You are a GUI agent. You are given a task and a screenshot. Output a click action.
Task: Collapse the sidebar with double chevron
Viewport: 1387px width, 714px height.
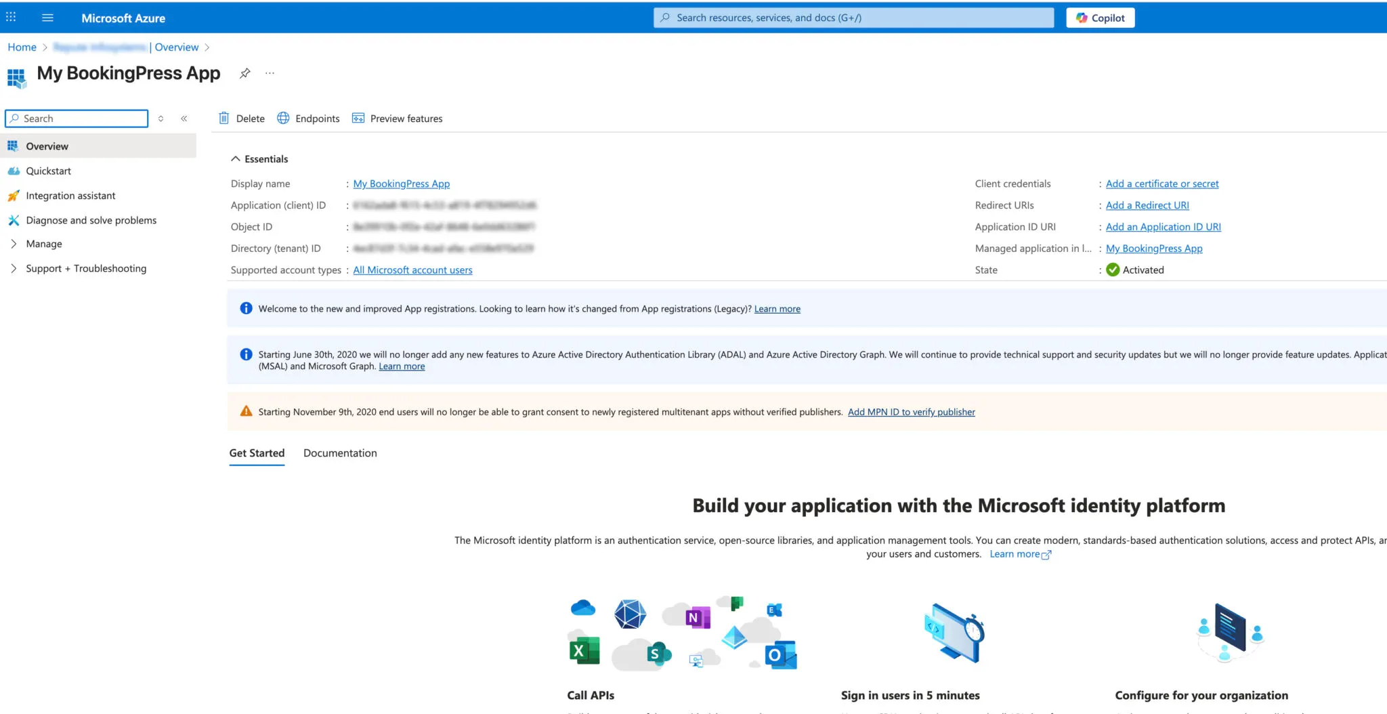coord(184,119)
